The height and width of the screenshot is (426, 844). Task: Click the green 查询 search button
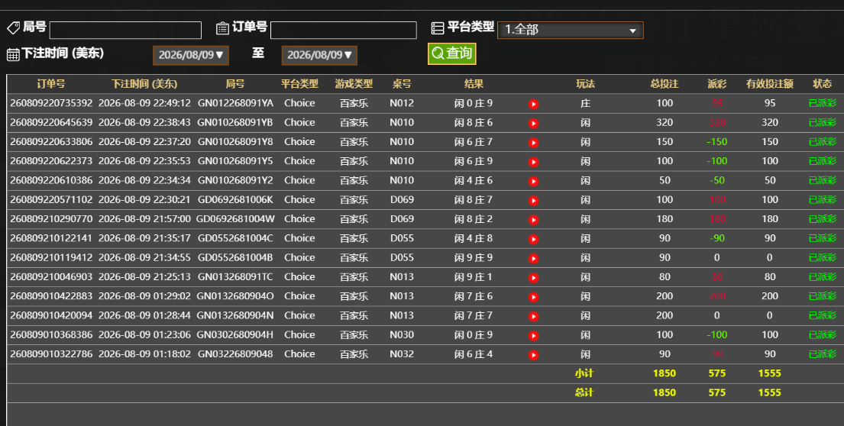pyautogui.click(x=452, y=53)
